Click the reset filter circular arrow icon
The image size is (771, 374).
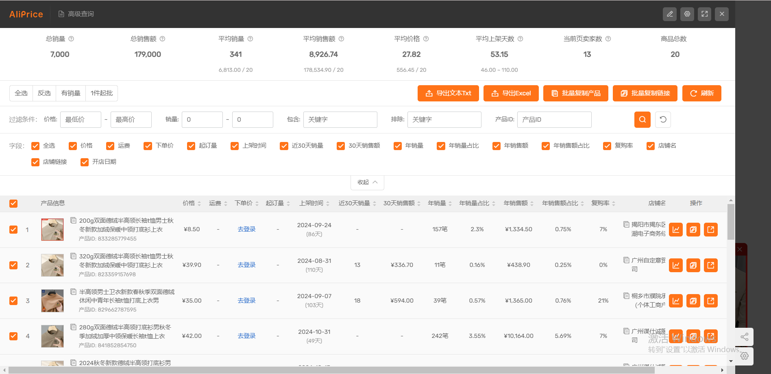(x=663, y=119)
